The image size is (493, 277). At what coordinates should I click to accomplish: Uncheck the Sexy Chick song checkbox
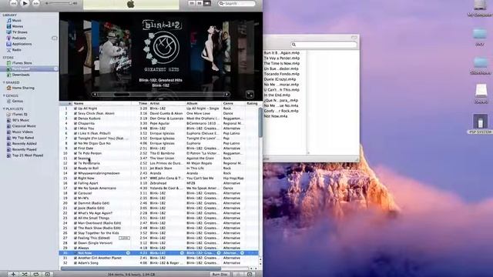tap(75, 113)
